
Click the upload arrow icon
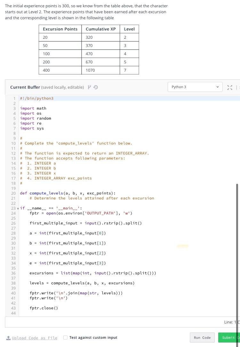[8, 338]
